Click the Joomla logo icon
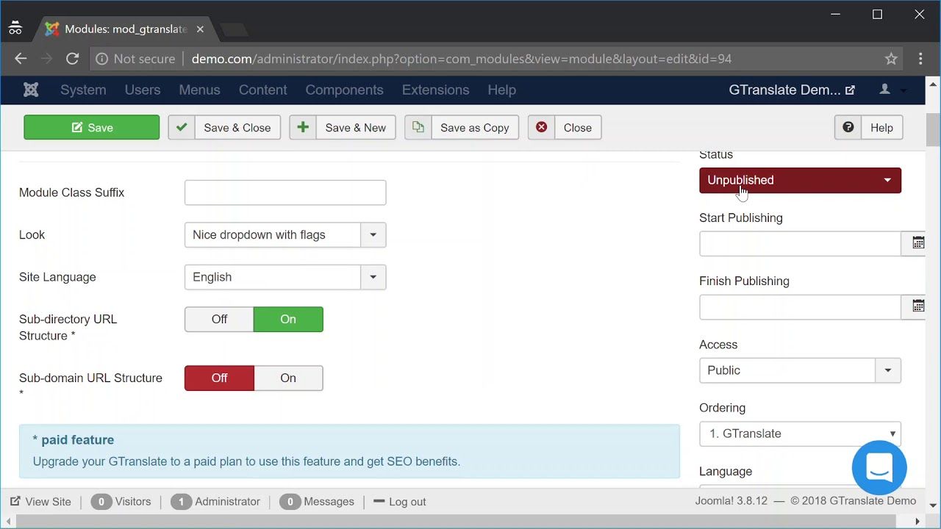 [31, 90]
